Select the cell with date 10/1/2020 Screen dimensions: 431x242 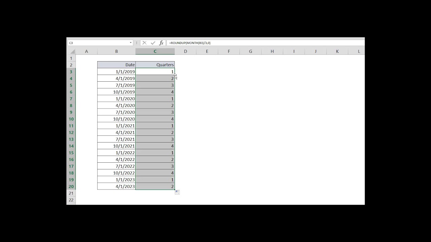coord(117,119)
